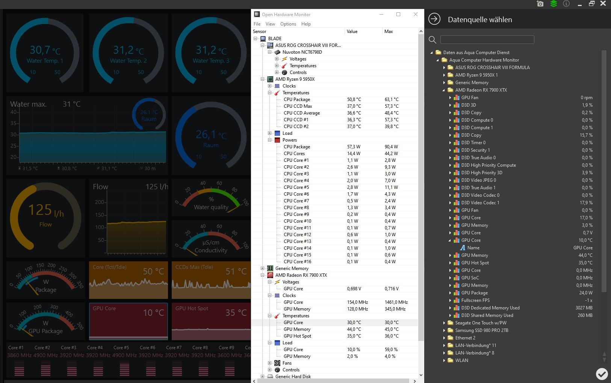611x383 pixels.
Task: Open the Help menu in Open Hardware Monitor
Action: pos(306,24)
